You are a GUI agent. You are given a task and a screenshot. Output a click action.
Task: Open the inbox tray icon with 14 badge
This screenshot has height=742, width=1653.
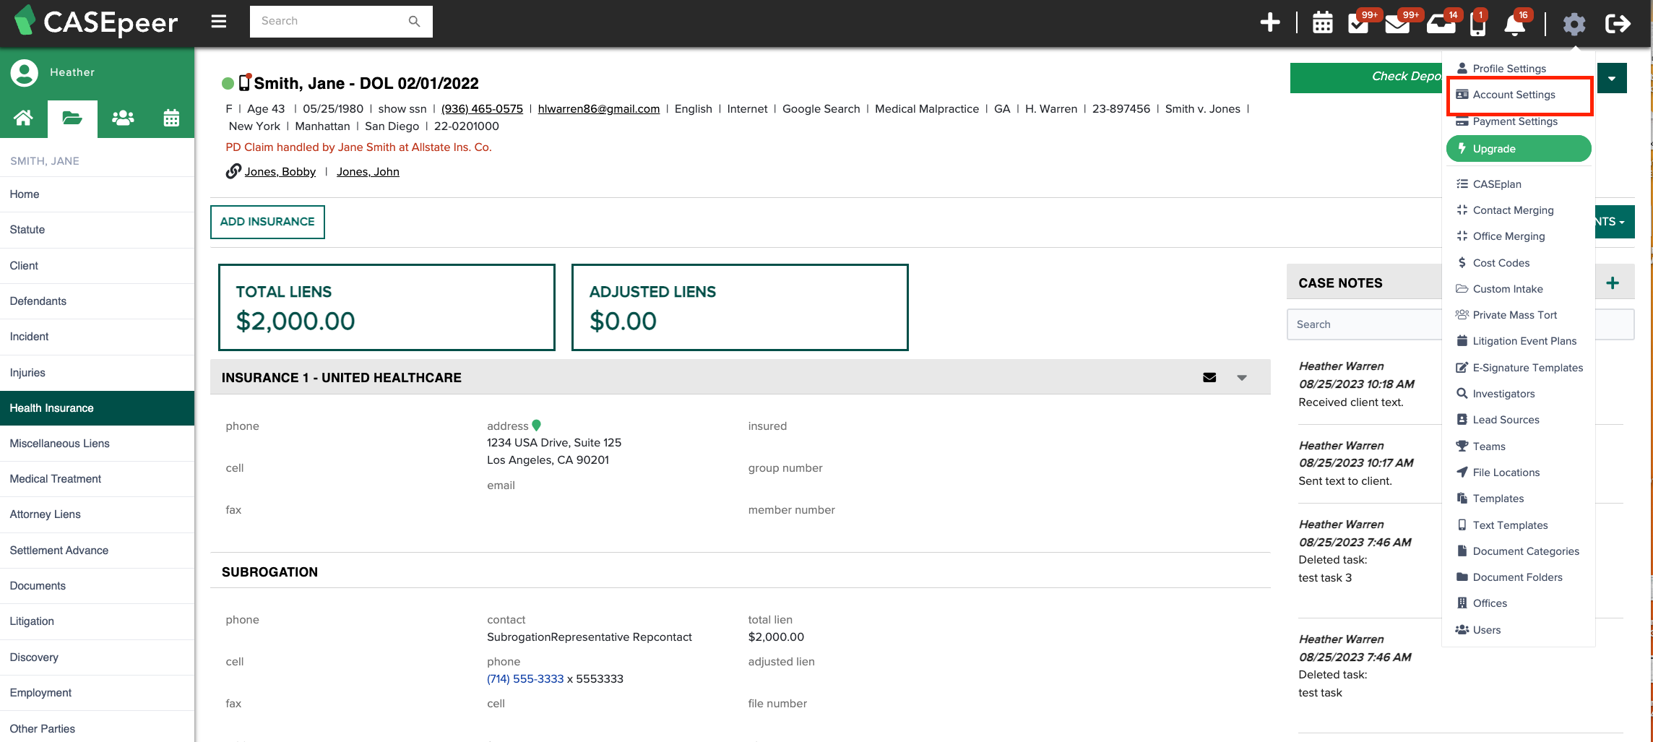pos(1441,23)
